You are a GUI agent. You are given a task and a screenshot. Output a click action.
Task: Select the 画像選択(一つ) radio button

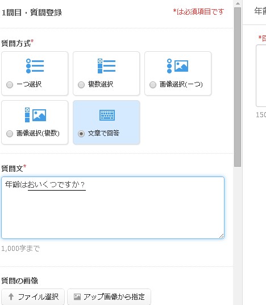(153, 85)
